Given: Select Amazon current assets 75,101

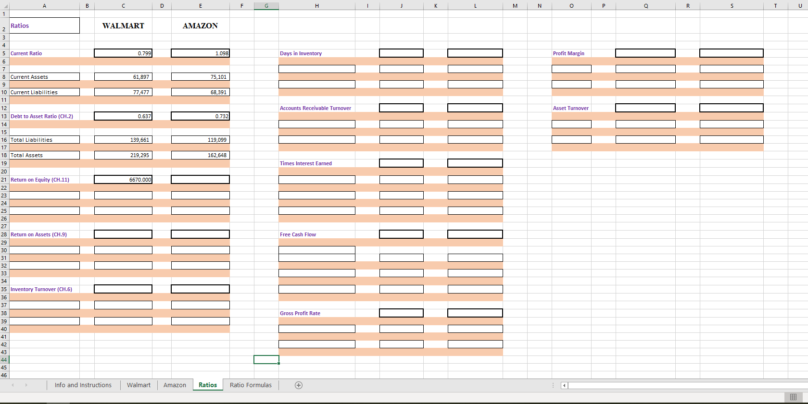Looking at the screenshot, I should coord(200,77).
